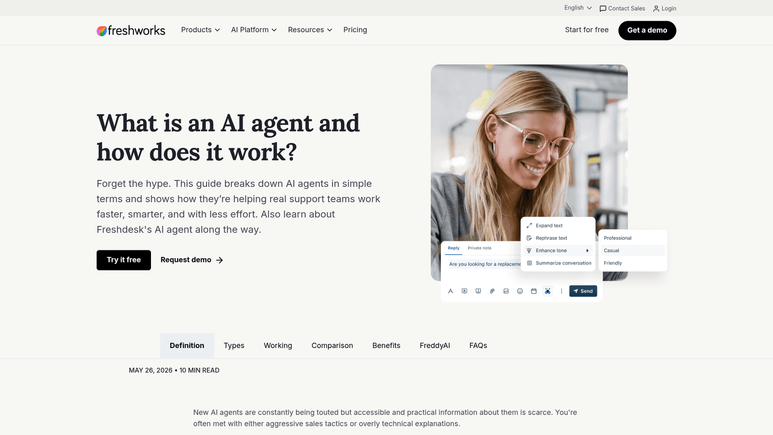Image resolution: width=773 pixels, height=435 pixels.
Task: Click the text formatting A icon
Action: pos(450,291)
